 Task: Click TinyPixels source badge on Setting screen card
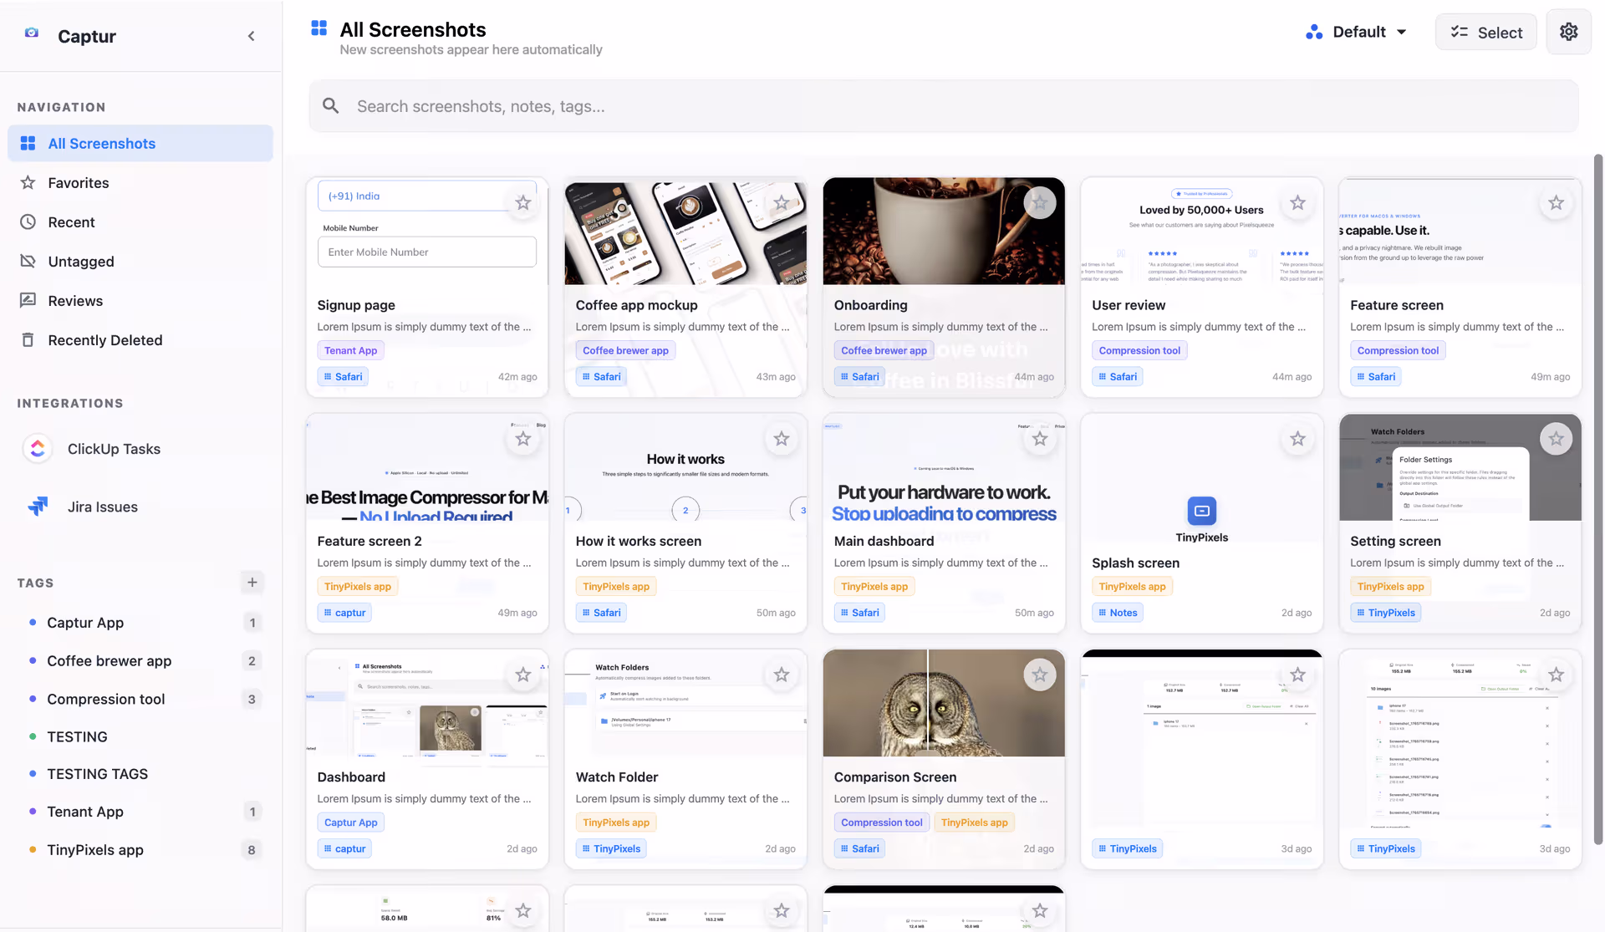pyautogui.click(x=1385, y=612)
